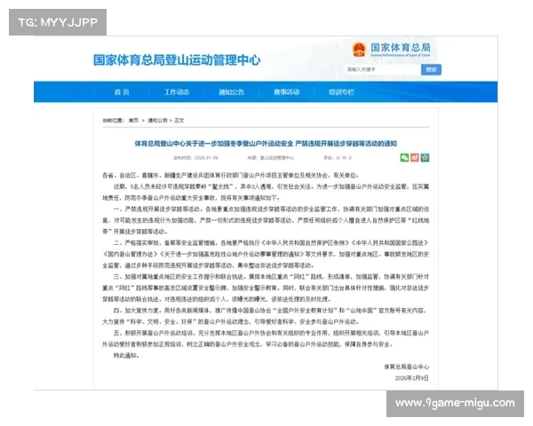The width and height of the screenshot is (533, 426).
Task: Click the signature 体育总局登山中心
Action: (x=407, y=367)
